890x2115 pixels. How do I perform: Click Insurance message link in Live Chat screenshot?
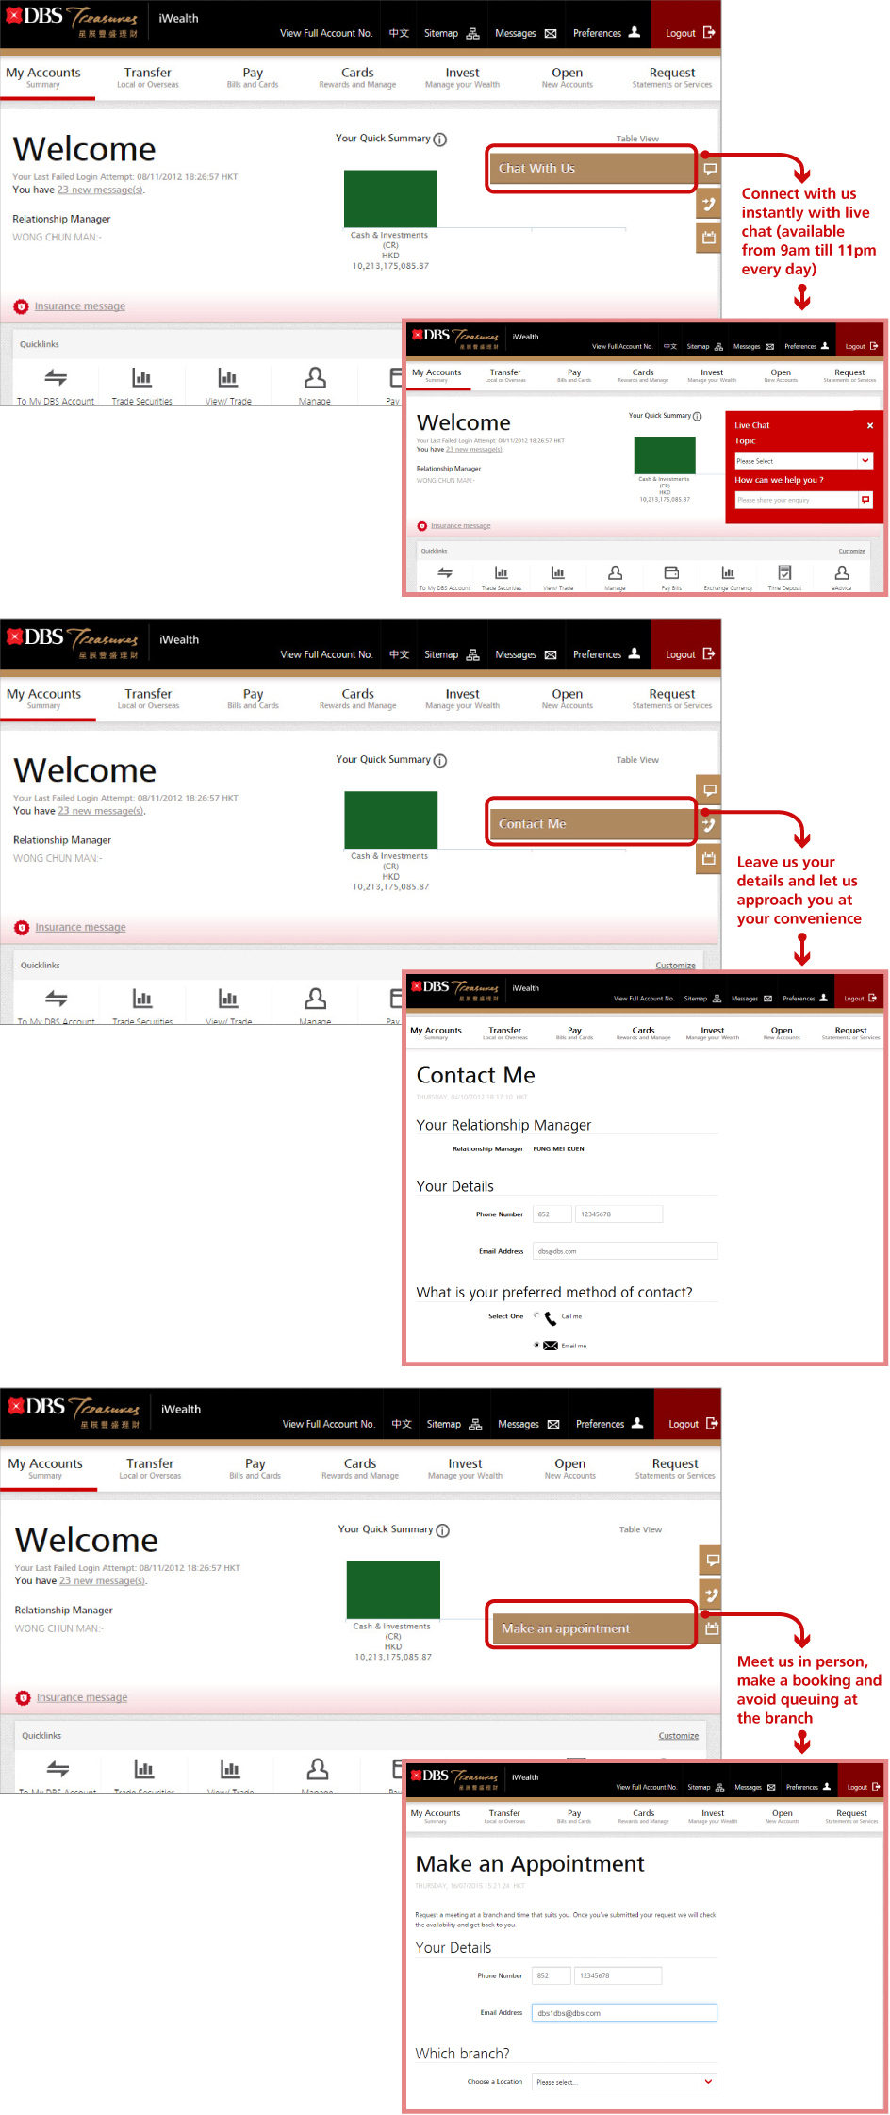[460, 526]
